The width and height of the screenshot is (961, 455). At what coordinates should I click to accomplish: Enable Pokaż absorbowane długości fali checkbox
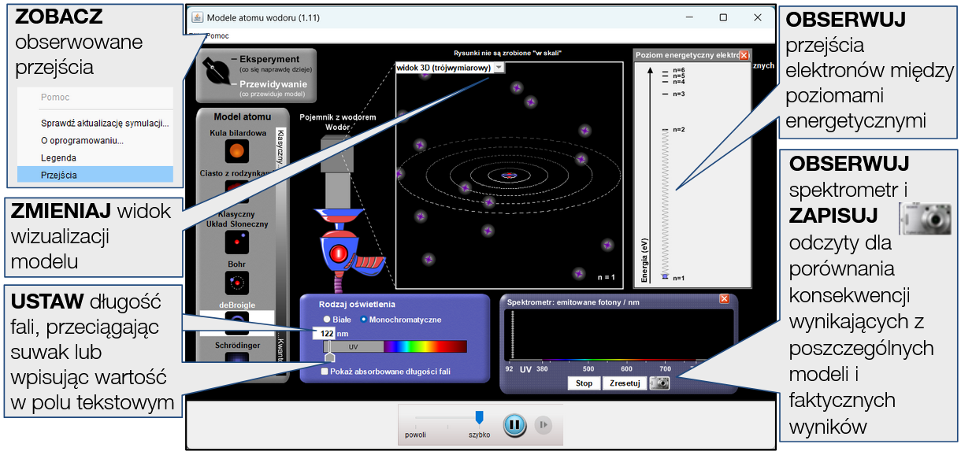325,372
